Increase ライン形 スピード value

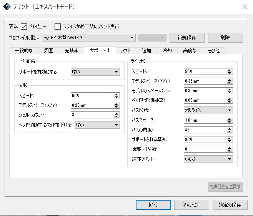tap(229, 70)
